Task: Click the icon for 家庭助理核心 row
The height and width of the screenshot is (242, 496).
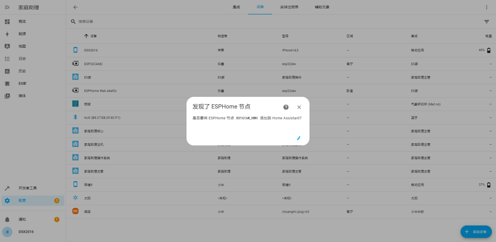Action: [75, 131]
